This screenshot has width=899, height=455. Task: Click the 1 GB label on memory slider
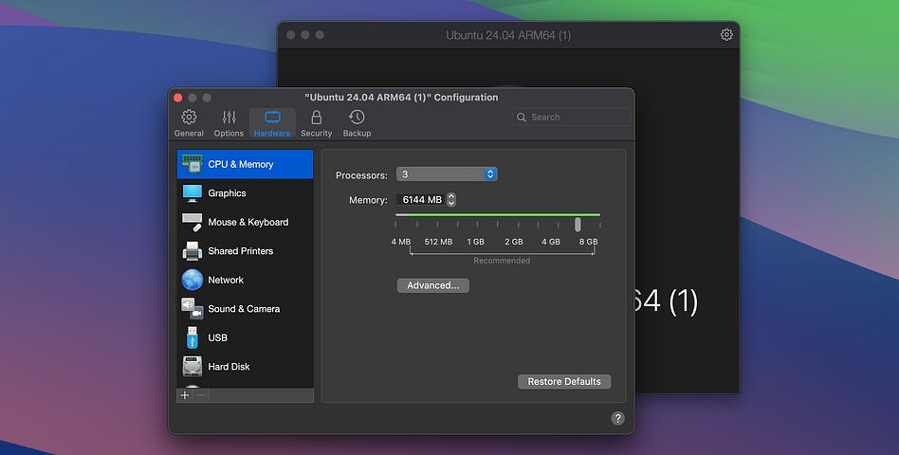point(475,242)
